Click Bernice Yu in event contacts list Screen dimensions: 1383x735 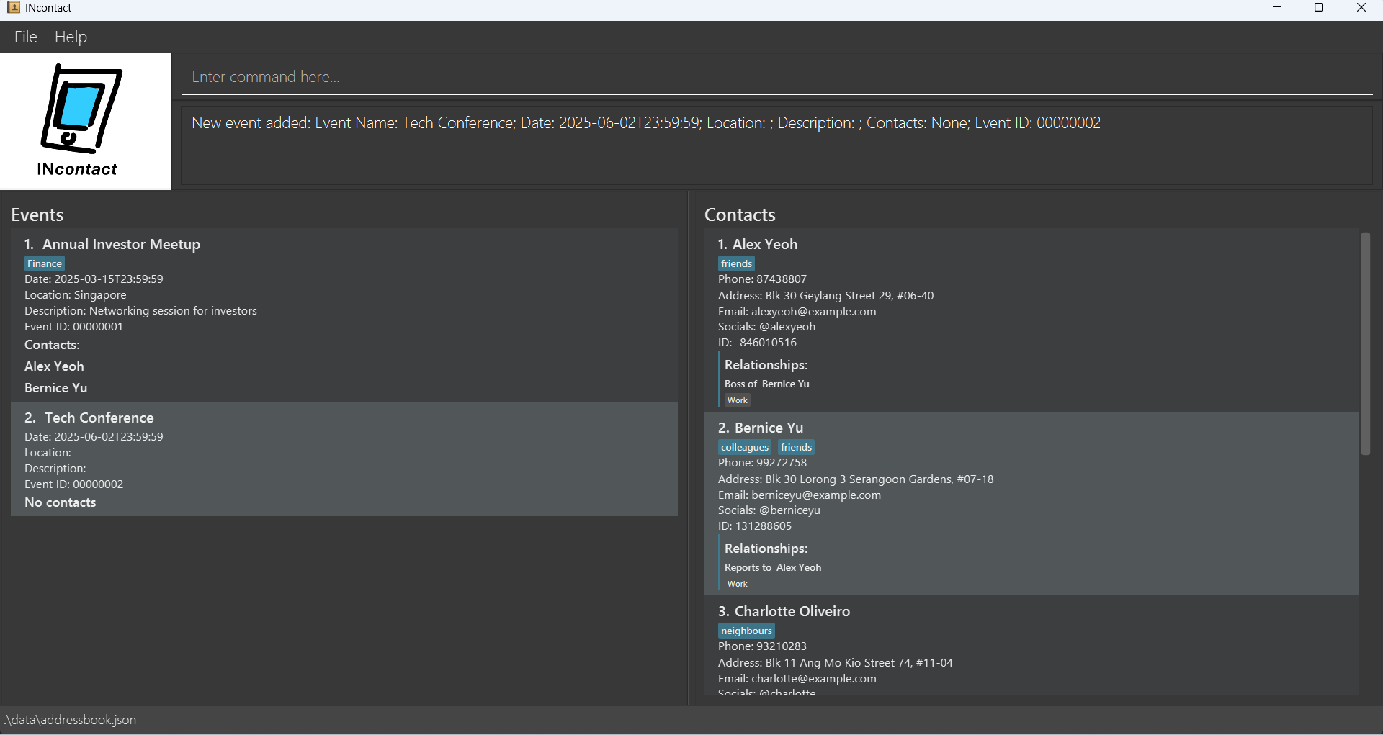pyautogui.click(x=56, y=388)
